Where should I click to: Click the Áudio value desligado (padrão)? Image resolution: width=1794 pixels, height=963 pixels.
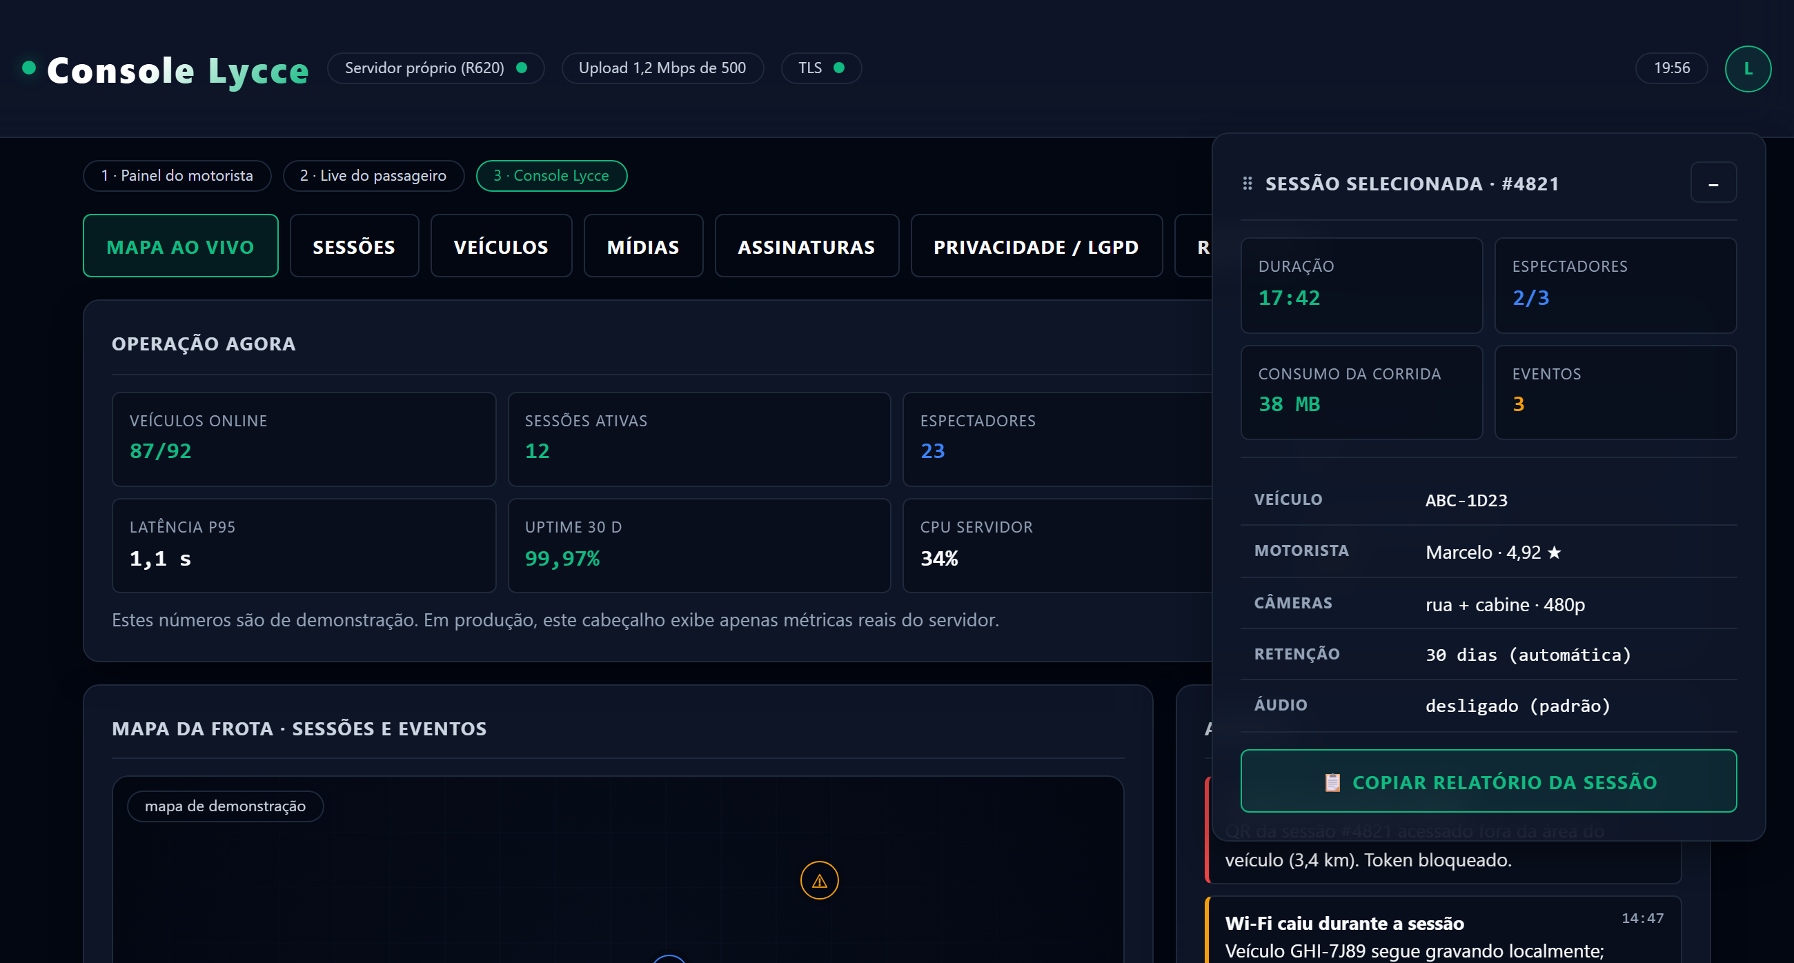[x=1518, y=706]
